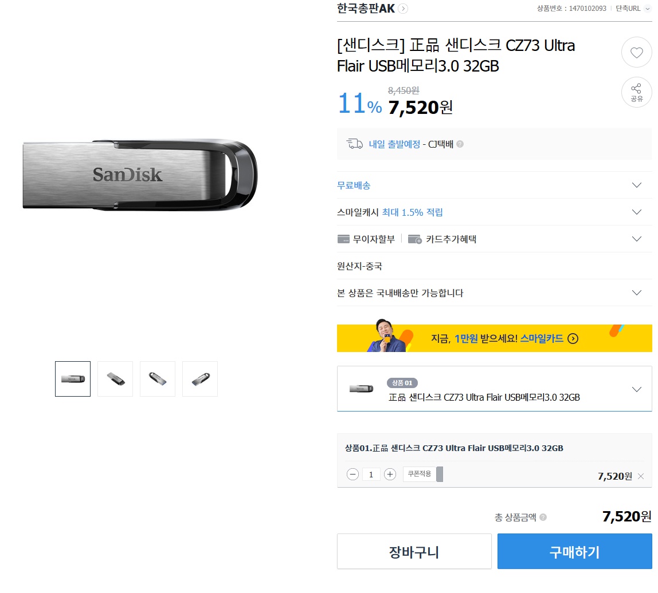Click the 구매하기 buy button
Screen dimensions: 658x593
pos(574,551)
